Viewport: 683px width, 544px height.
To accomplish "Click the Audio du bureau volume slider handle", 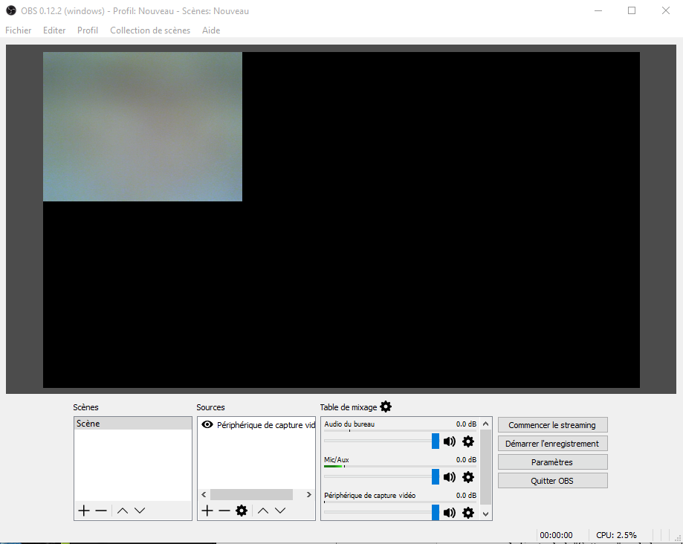I will 436,441.
